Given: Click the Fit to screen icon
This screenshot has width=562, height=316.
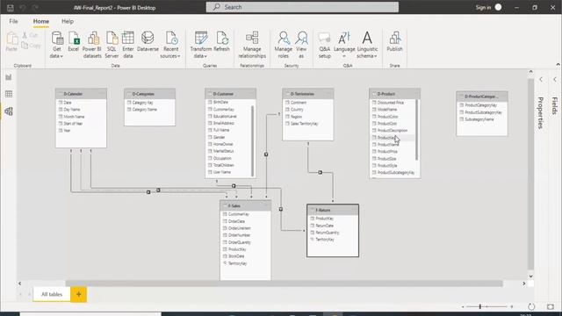Looking at the screenshot, I should [551, 306].
